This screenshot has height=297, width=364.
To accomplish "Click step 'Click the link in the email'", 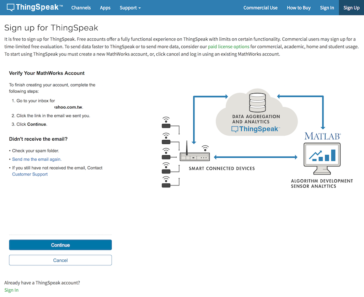I will tap(53, 116).
